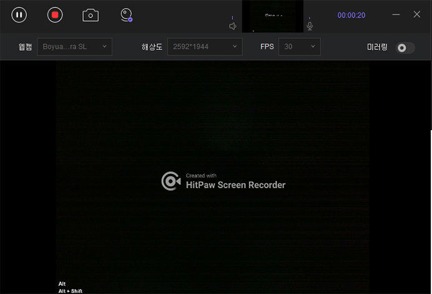
Task: Open the webcam settings icon
Action: point(127,15)
